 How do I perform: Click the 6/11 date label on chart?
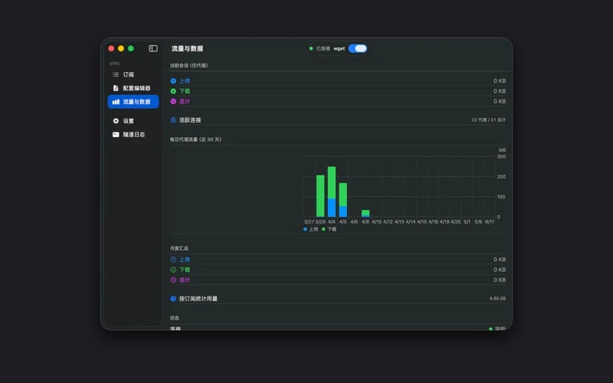[x=490, y=221]
